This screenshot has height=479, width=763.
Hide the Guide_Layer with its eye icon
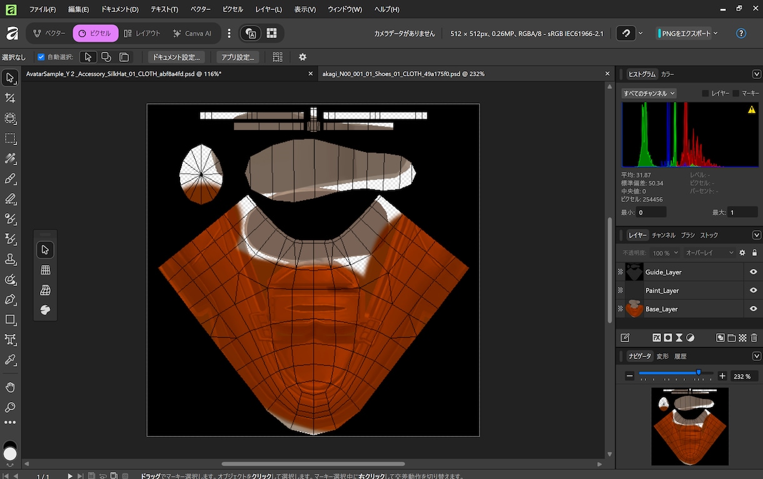(753, 272)
